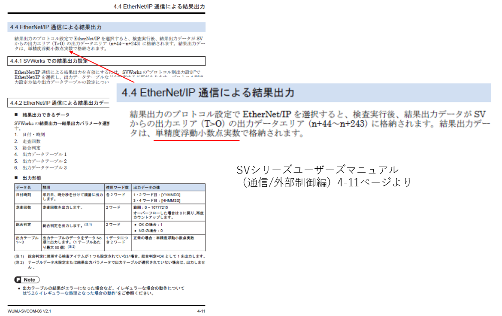The image size is (502, 316).
Task: Click list item '6. 出力データテーブル 3'
Action: tap(40, 167)
